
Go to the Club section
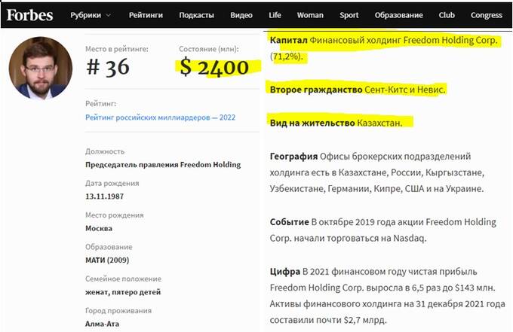[x=447, y=15]
